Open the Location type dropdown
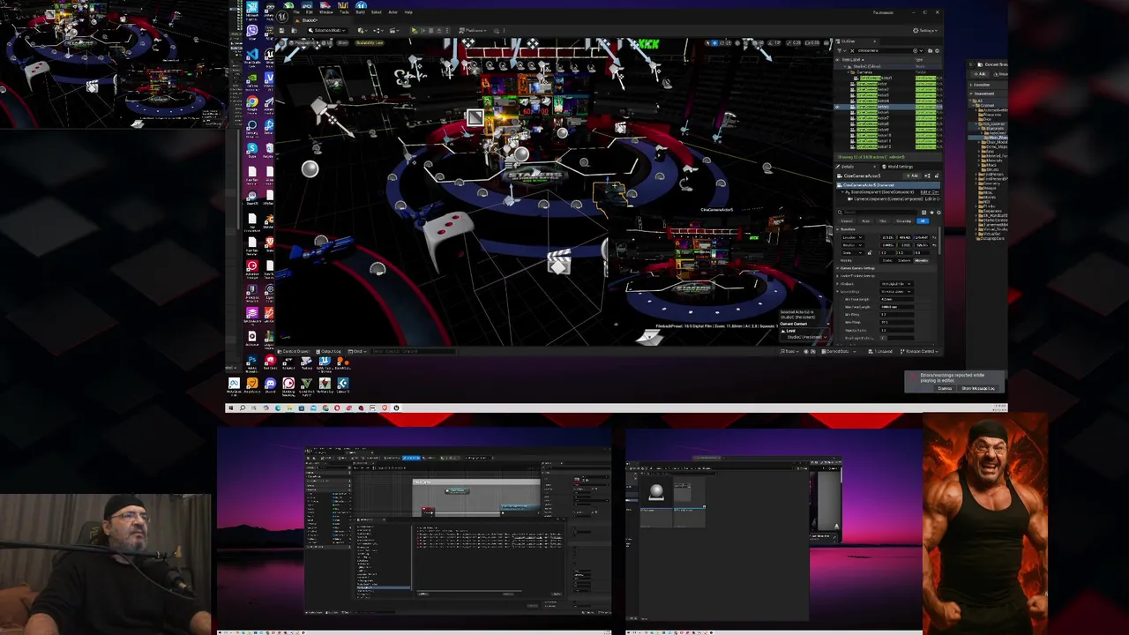 (853, 237)
